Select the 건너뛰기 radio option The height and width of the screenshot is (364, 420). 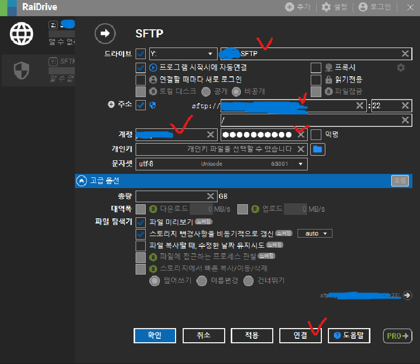(x=248, y=281)
